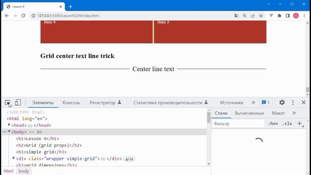
Task: Show more Styles pane tabs chevron
Action: (294, 113)
